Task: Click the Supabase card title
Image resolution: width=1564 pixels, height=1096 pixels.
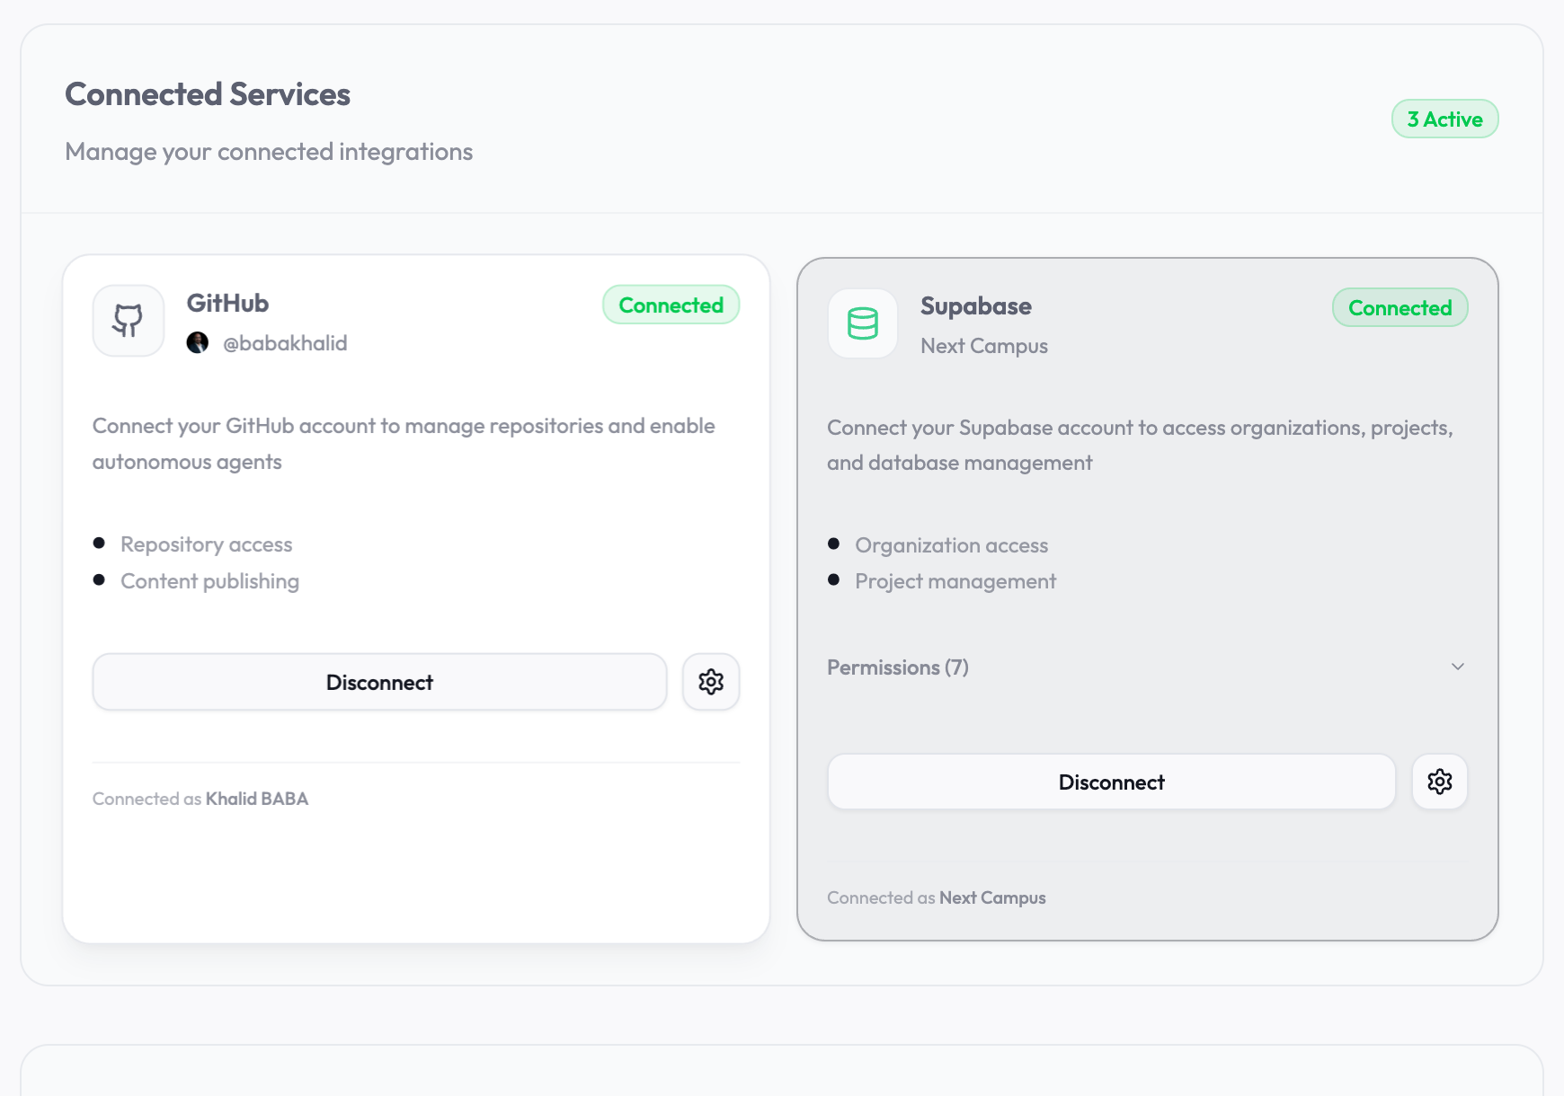Action: pos(976,306)
